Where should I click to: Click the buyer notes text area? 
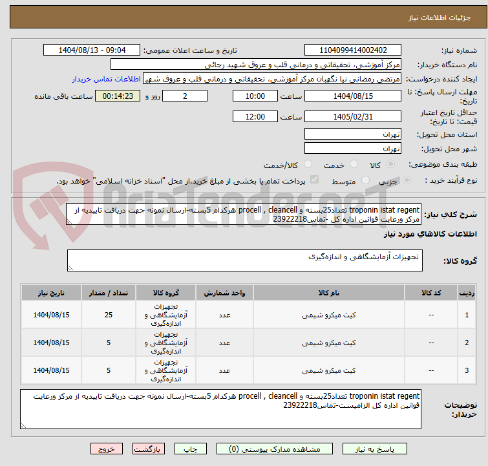(220, 408)
